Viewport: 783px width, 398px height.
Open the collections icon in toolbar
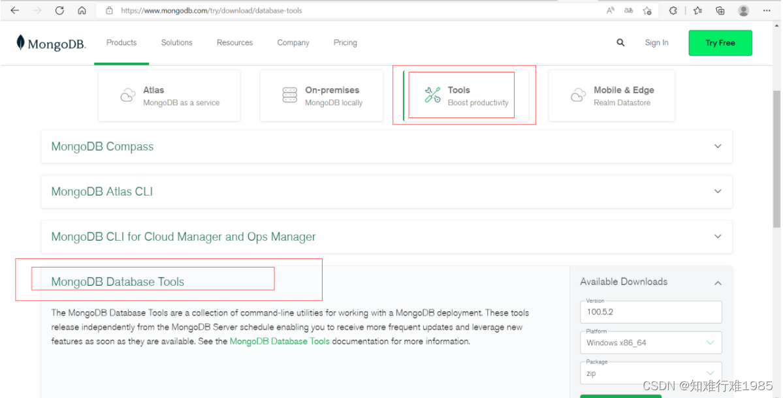coord(720,10)
